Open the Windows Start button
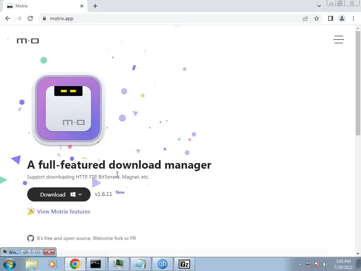The width and height of the screenshot is (361, 271). tap(10, 264)
